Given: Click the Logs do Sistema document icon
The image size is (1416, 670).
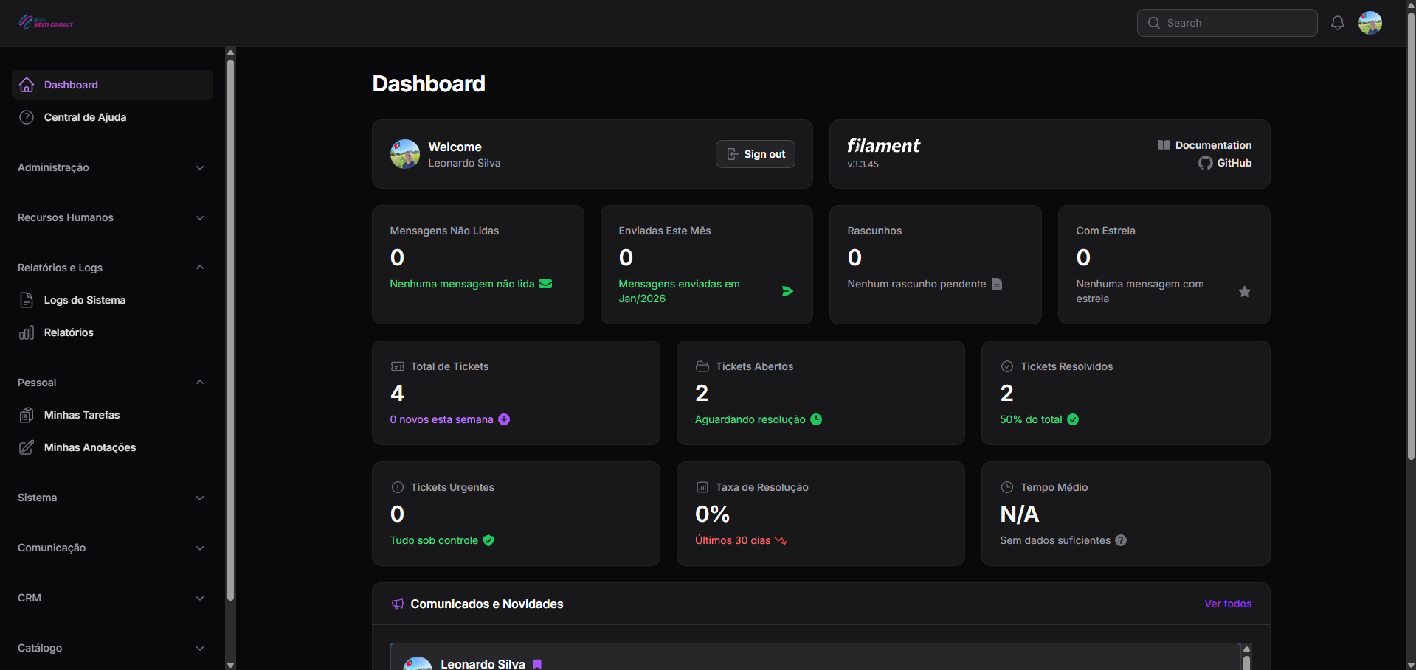Looking at the screenshot, I should click(x=27, y=300).
